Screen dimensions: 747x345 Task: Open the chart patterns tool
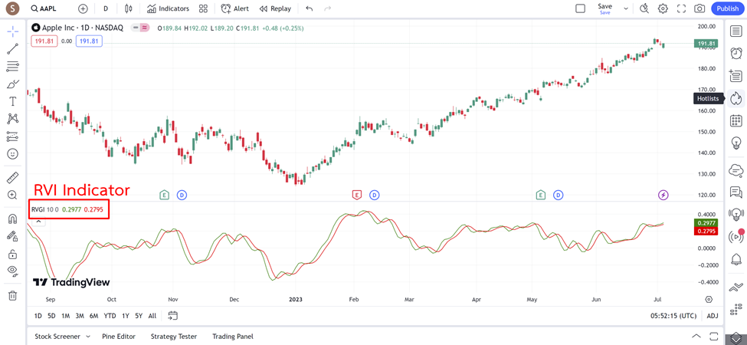[13, 119]
